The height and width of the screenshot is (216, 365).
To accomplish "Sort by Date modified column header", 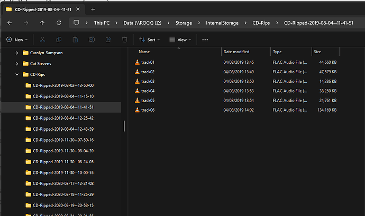I will tap(236, 52).
